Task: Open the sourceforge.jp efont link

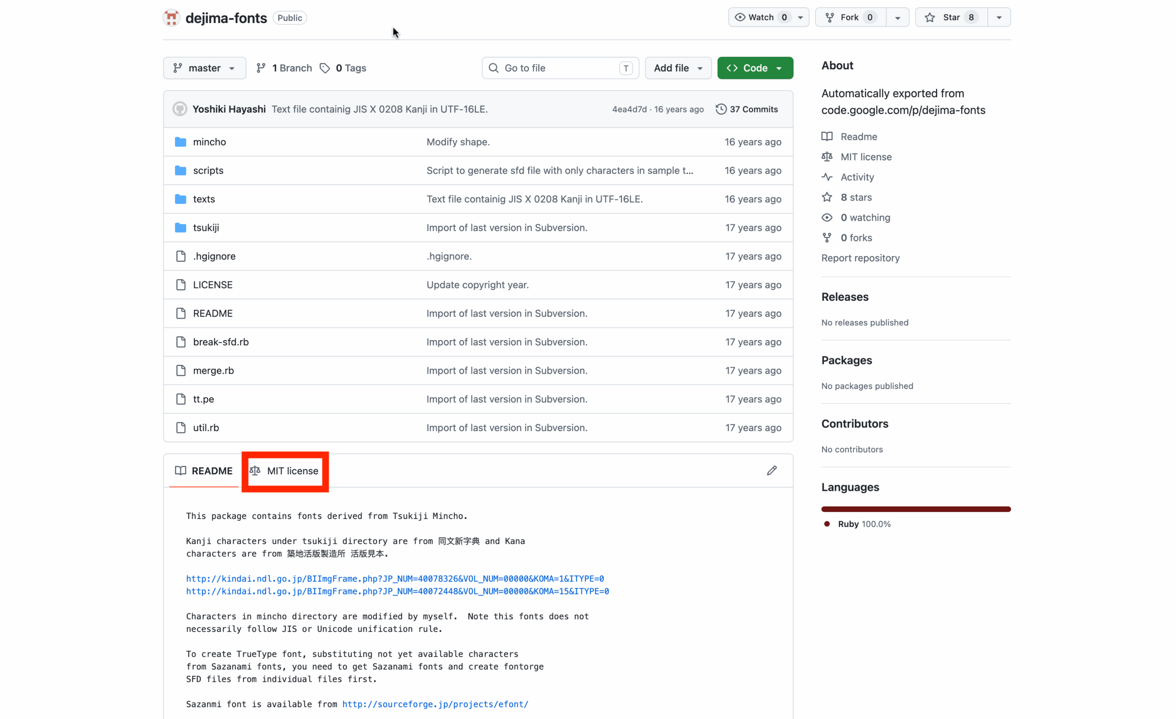Action: (x=435, y=704)
